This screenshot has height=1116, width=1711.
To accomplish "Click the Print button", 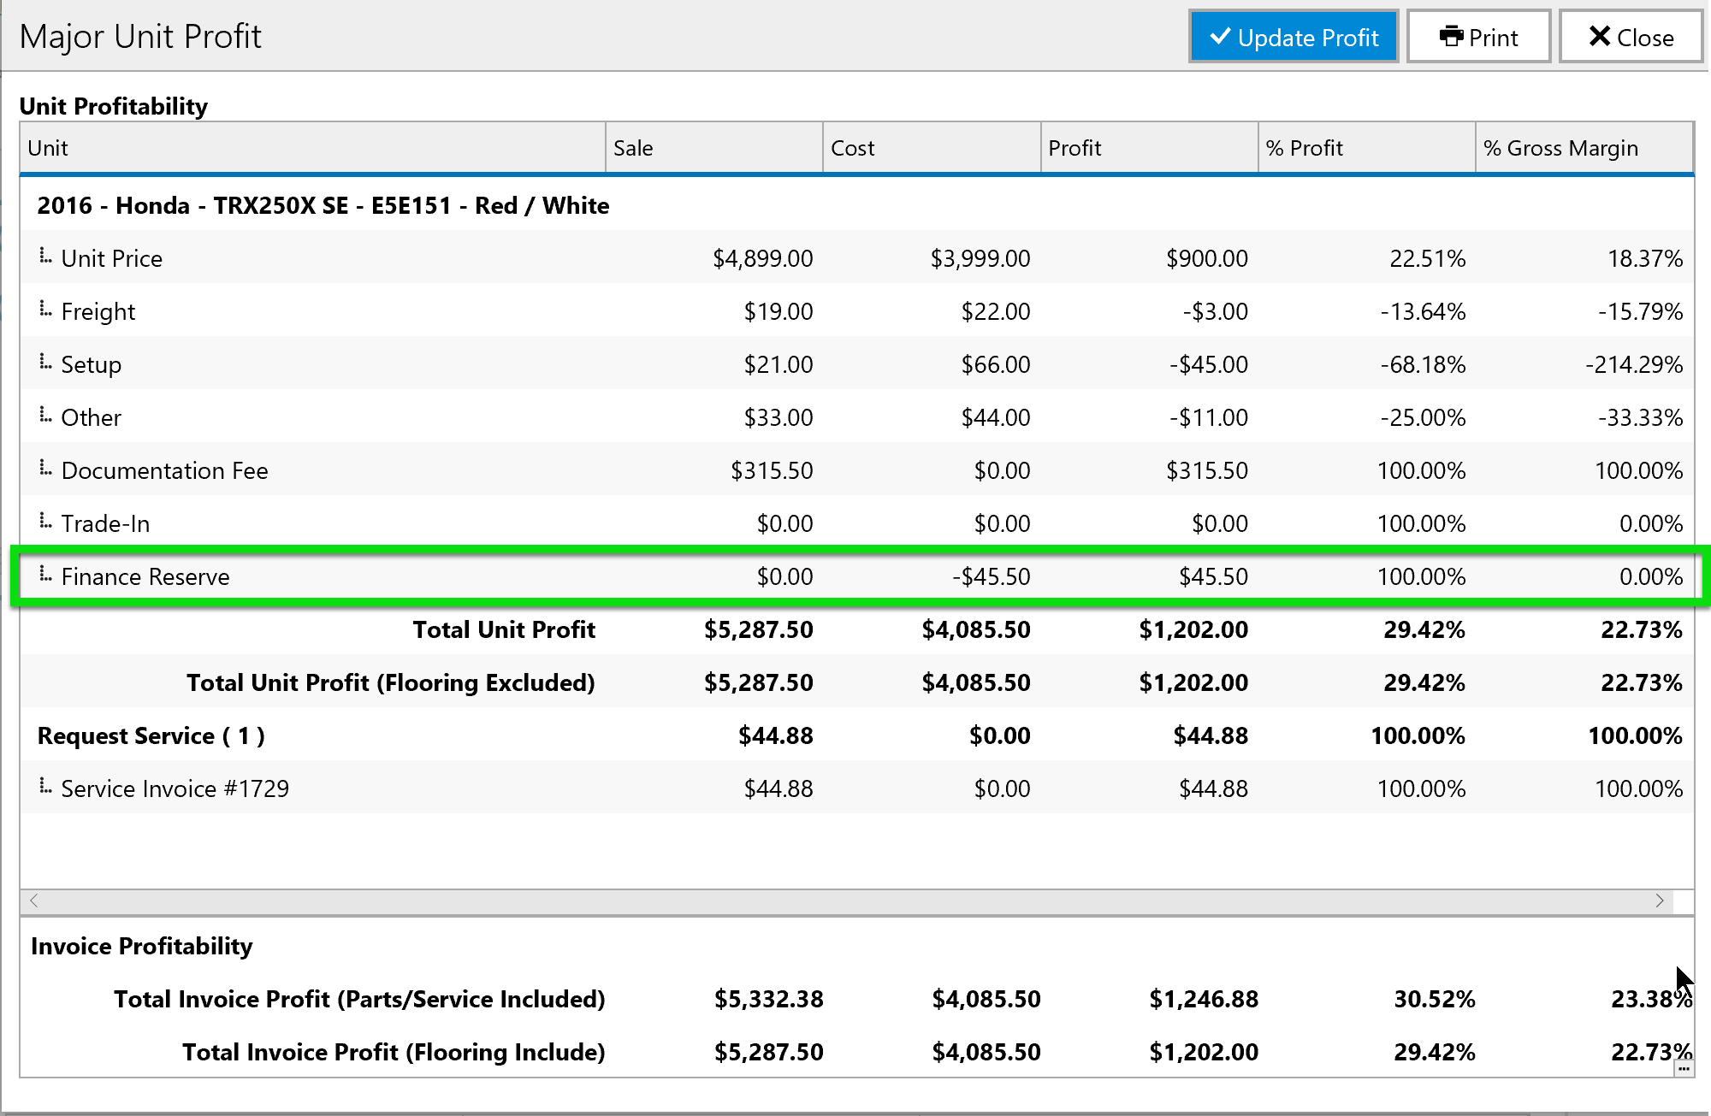I will tap(1478, 37).
